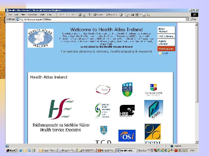Viewport: 209px width, 156px height.
Task: Click the Desktop toolbar label in the taskbar
Action: (143, 151)
